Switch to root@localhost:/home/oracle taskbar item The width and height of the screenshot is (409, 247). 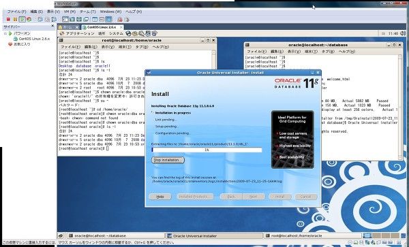point(312,236)
